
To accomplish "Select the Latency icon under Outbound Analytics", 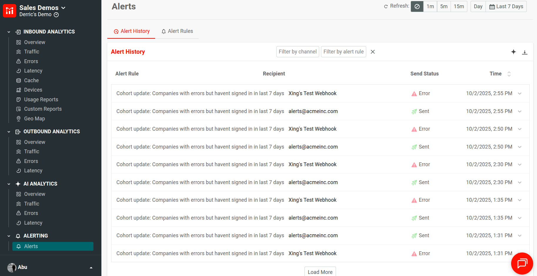I will tap(18, 170).
